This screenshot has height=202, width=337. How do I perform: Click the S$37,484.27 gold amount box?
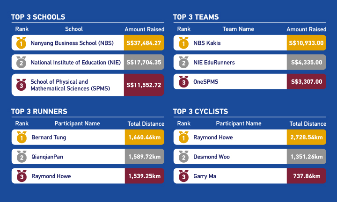144,43
